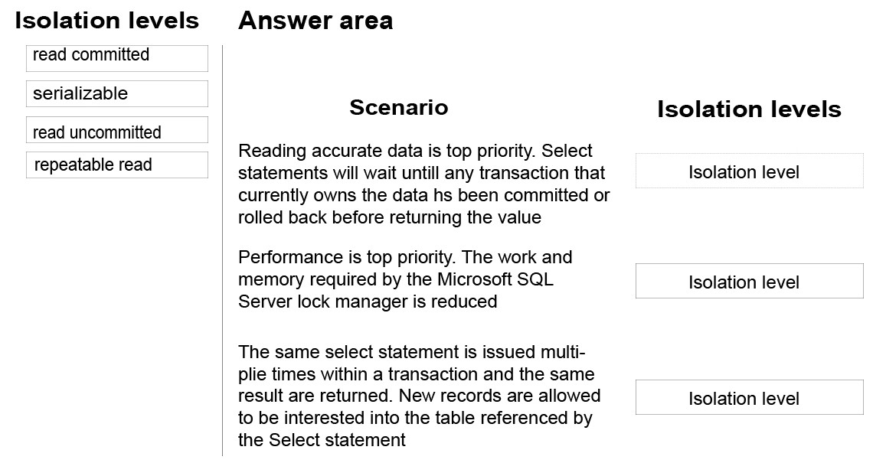
Task: Select the 'serializable' isolation level box
Action: [x=117, y=93]
